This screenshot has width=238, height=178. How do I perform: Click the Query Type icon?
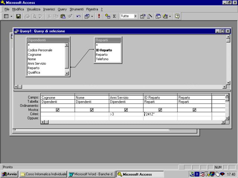click(87, 16)
